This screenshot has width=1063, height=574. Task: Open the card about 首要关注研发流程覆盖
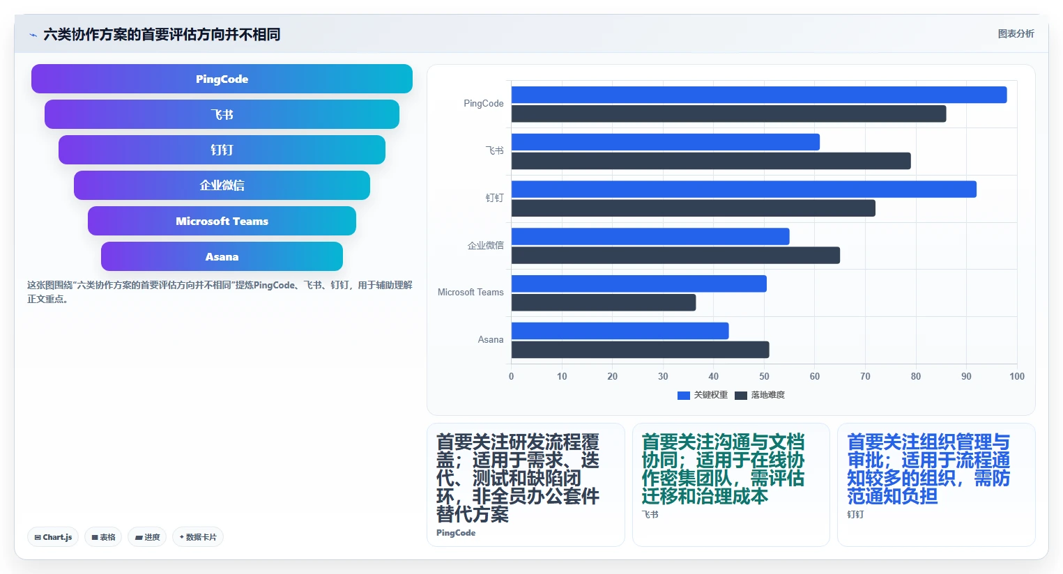(x=526, y=485)
